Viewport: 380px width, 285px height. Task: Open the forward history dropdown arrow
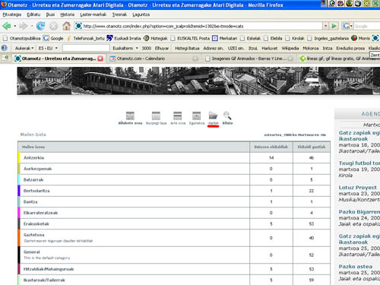pyautogui.click(x=32, y=26)
